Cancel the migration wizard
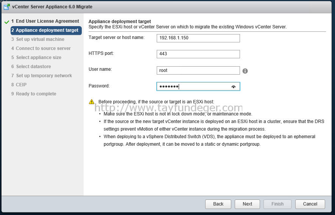Viewport: 335px width, 215px height. click(x=310, y=204)
